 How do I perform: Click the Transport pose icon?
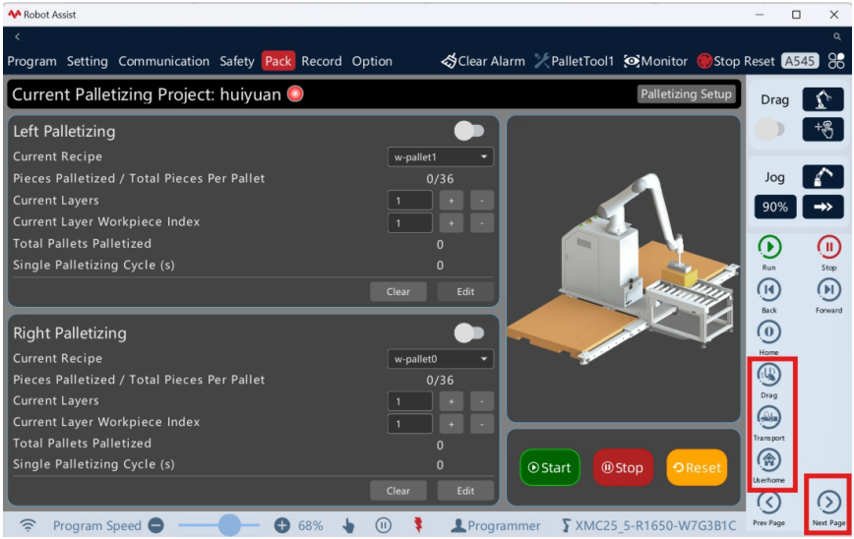pos(769,418)
